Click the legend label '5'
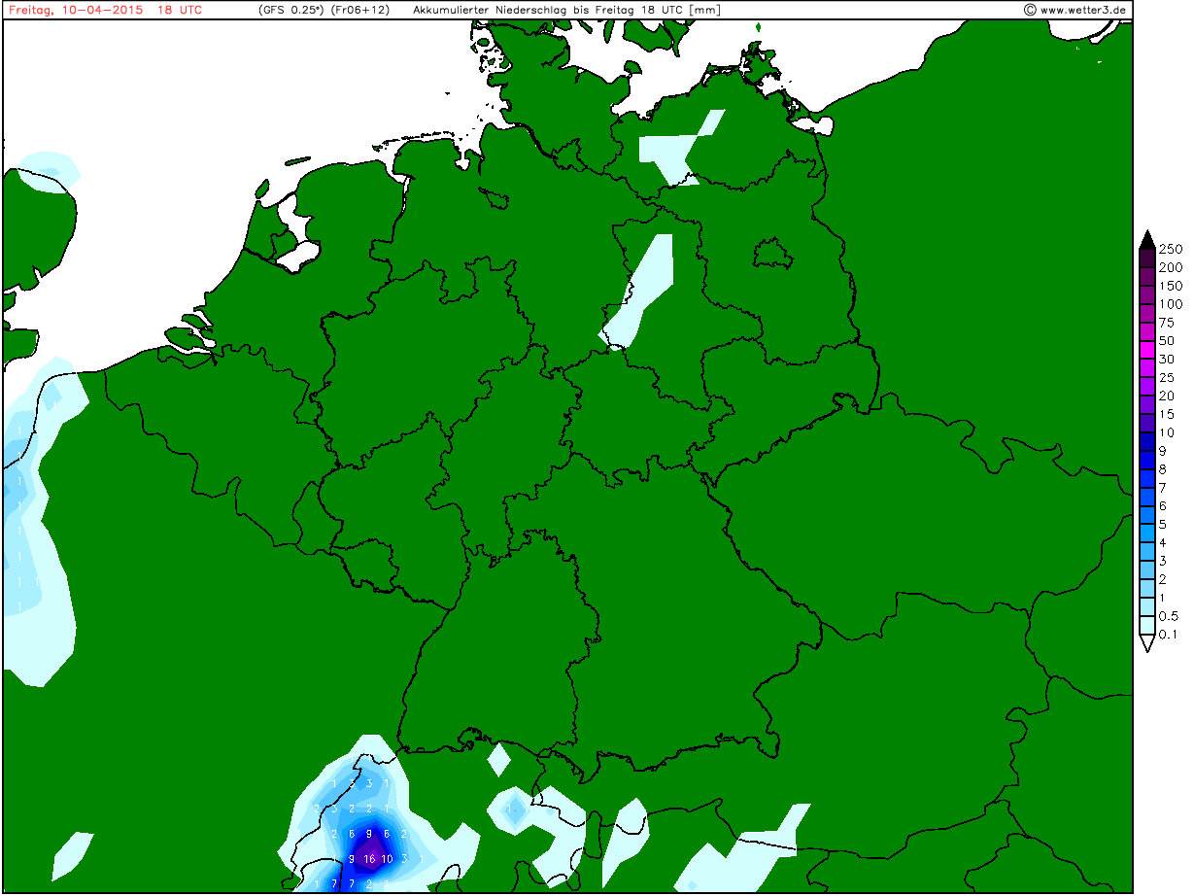 pos(1163,525)
